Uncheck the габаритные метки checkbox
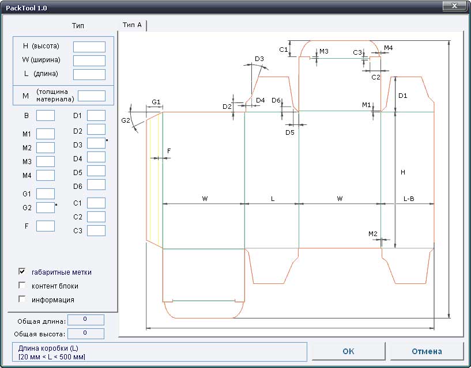The height and width of the screenshot is (368, 471). coord(22,272)
